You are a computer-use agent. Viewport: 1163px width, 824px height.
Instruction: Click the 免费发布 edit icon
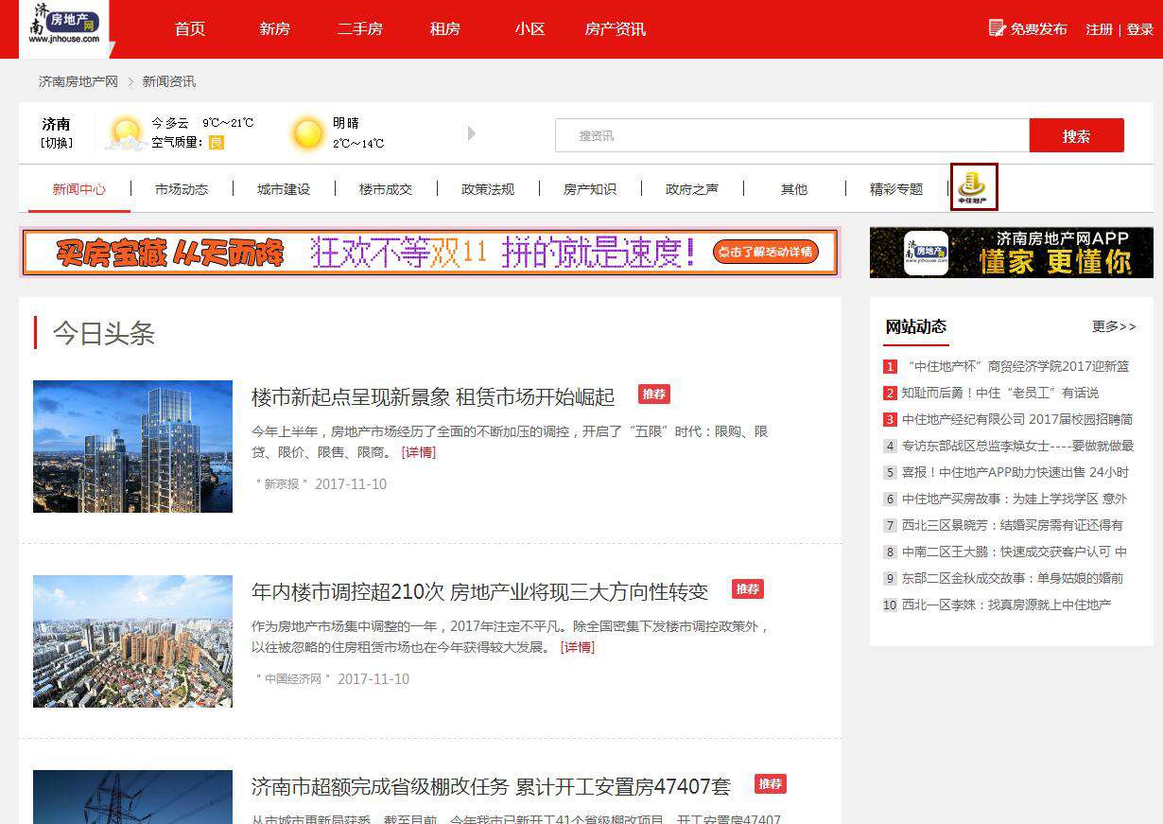point(997,28)
